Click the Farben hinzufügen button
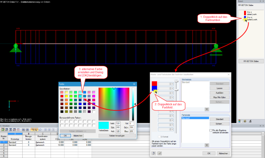265x158 pixels. 117,136
